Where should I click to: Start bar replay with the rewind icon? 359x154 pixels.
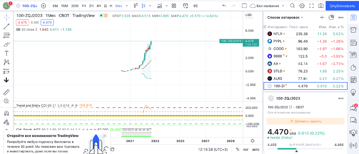195,6
